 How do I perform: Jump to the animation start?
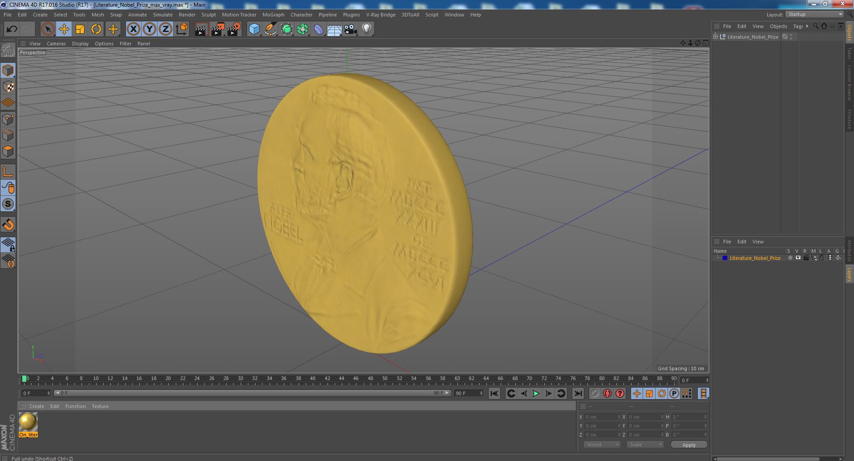tap(494, 393)
